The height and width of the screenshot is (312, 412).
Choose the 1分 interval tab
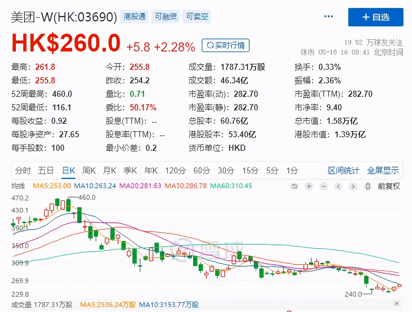point(292,170)
